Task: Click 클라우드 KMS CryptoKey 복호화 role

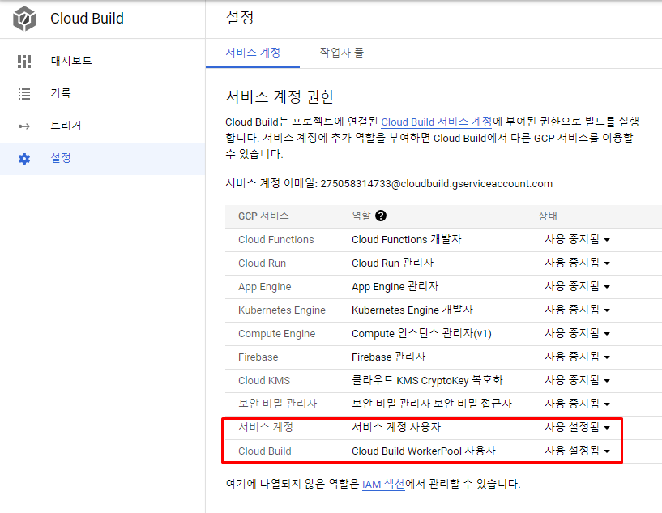Action: click(427, 380)
